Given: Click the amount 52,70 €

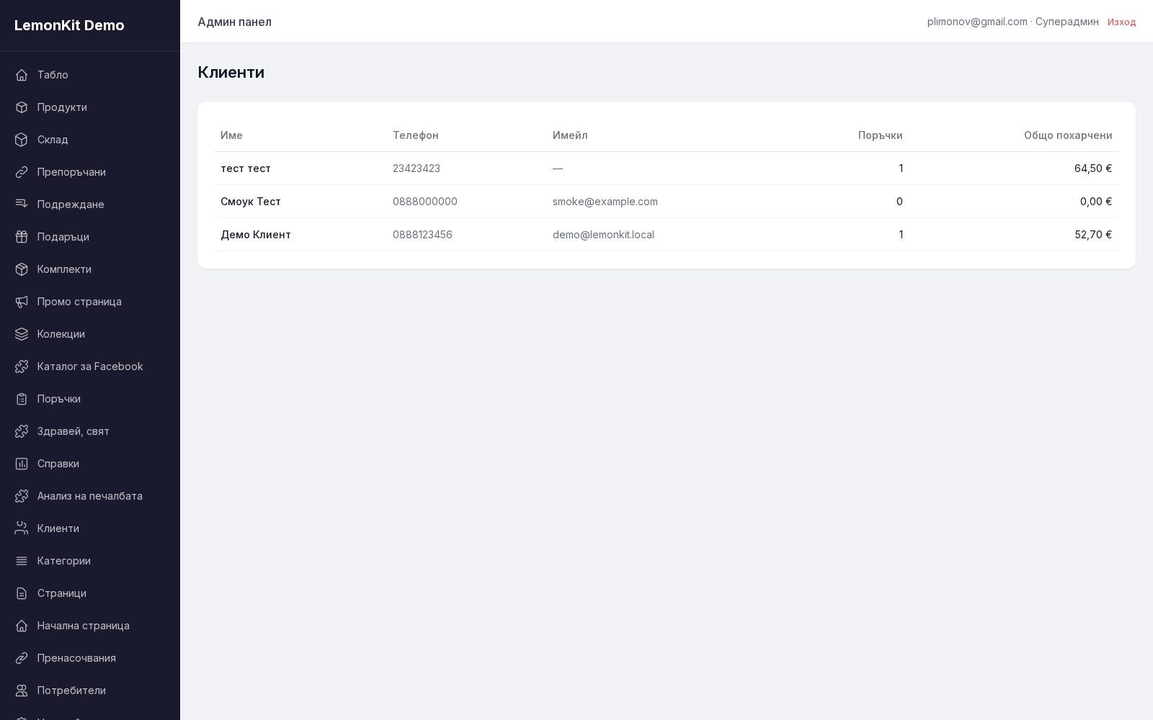Looking at the screenshot, I should pos(1093,235).
